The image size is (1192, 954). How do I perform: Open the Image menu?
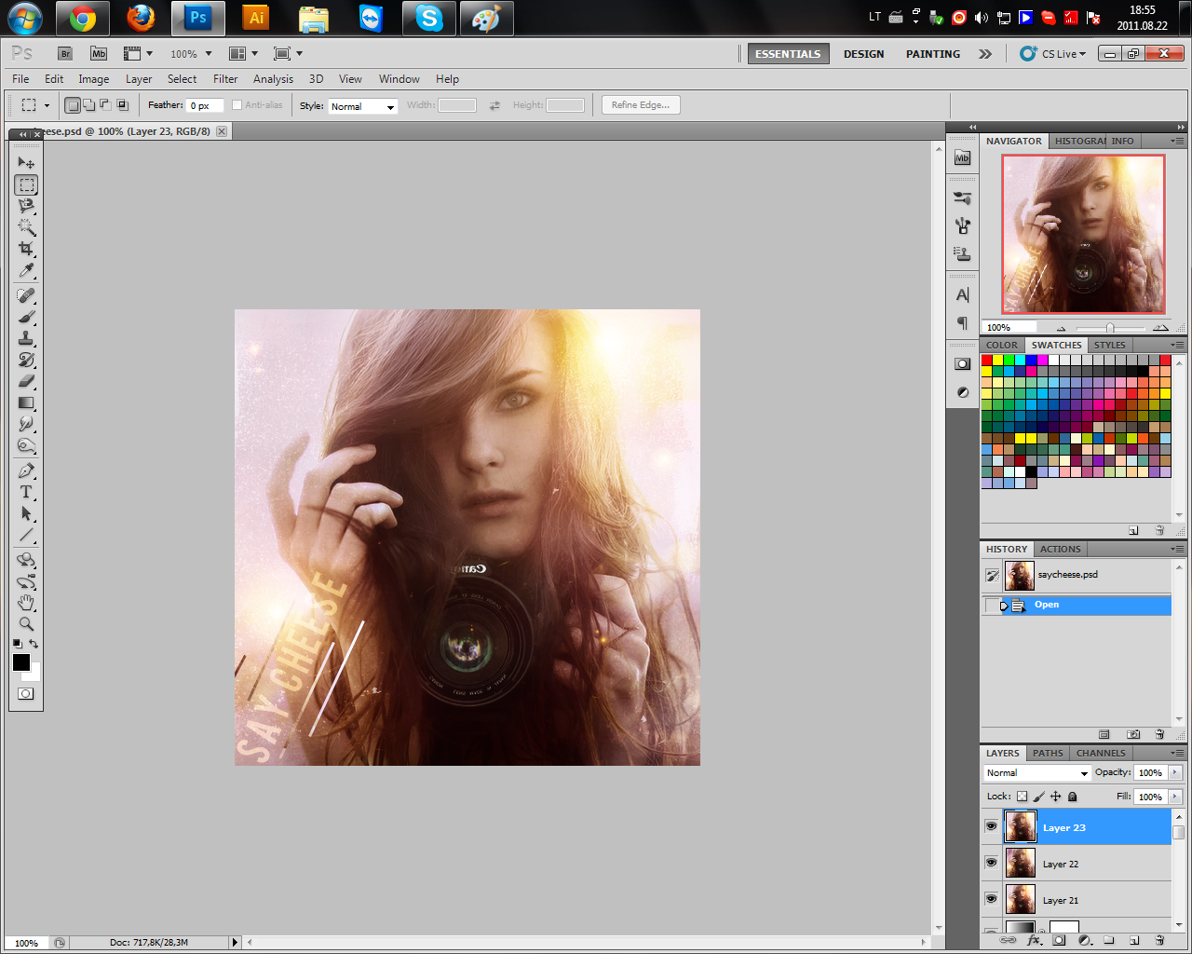[93, 79]
